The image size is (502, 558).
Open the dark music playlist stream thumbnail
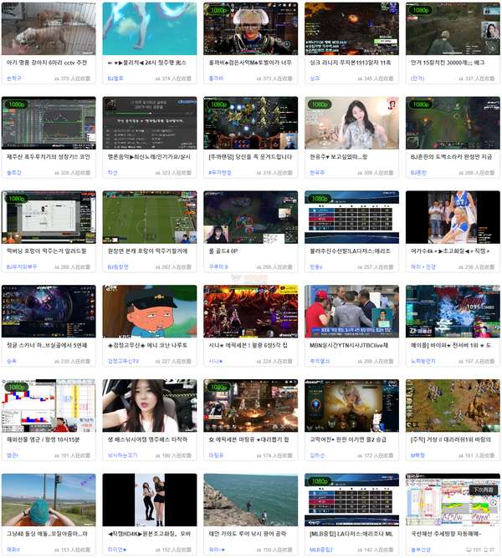150,123
